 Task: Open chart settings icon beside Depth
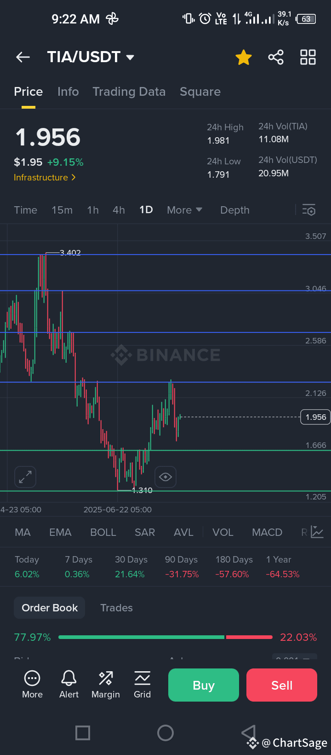(309, 210)
